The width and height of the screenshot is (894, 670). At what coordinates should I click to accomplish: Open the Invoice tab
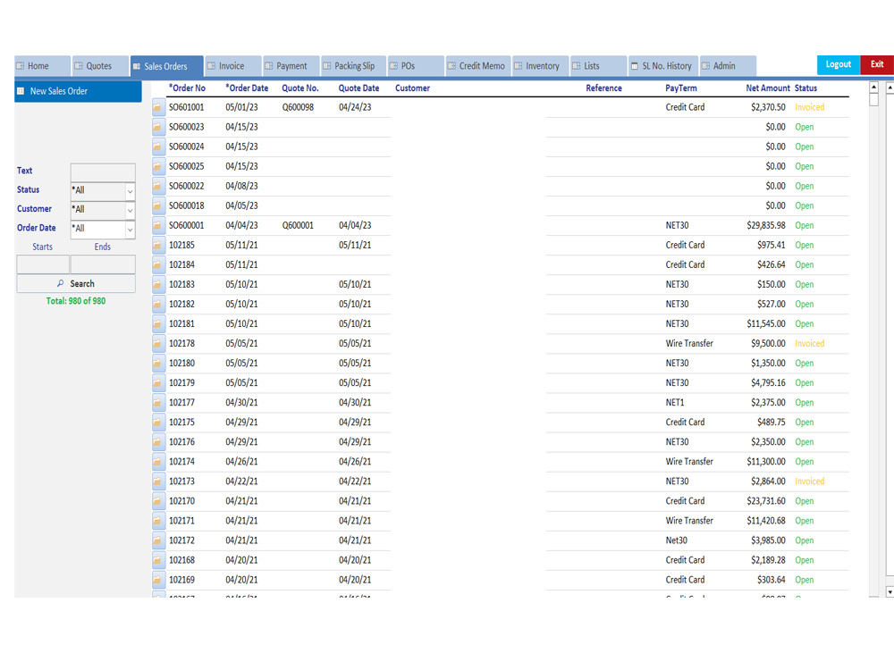[233, 66]
